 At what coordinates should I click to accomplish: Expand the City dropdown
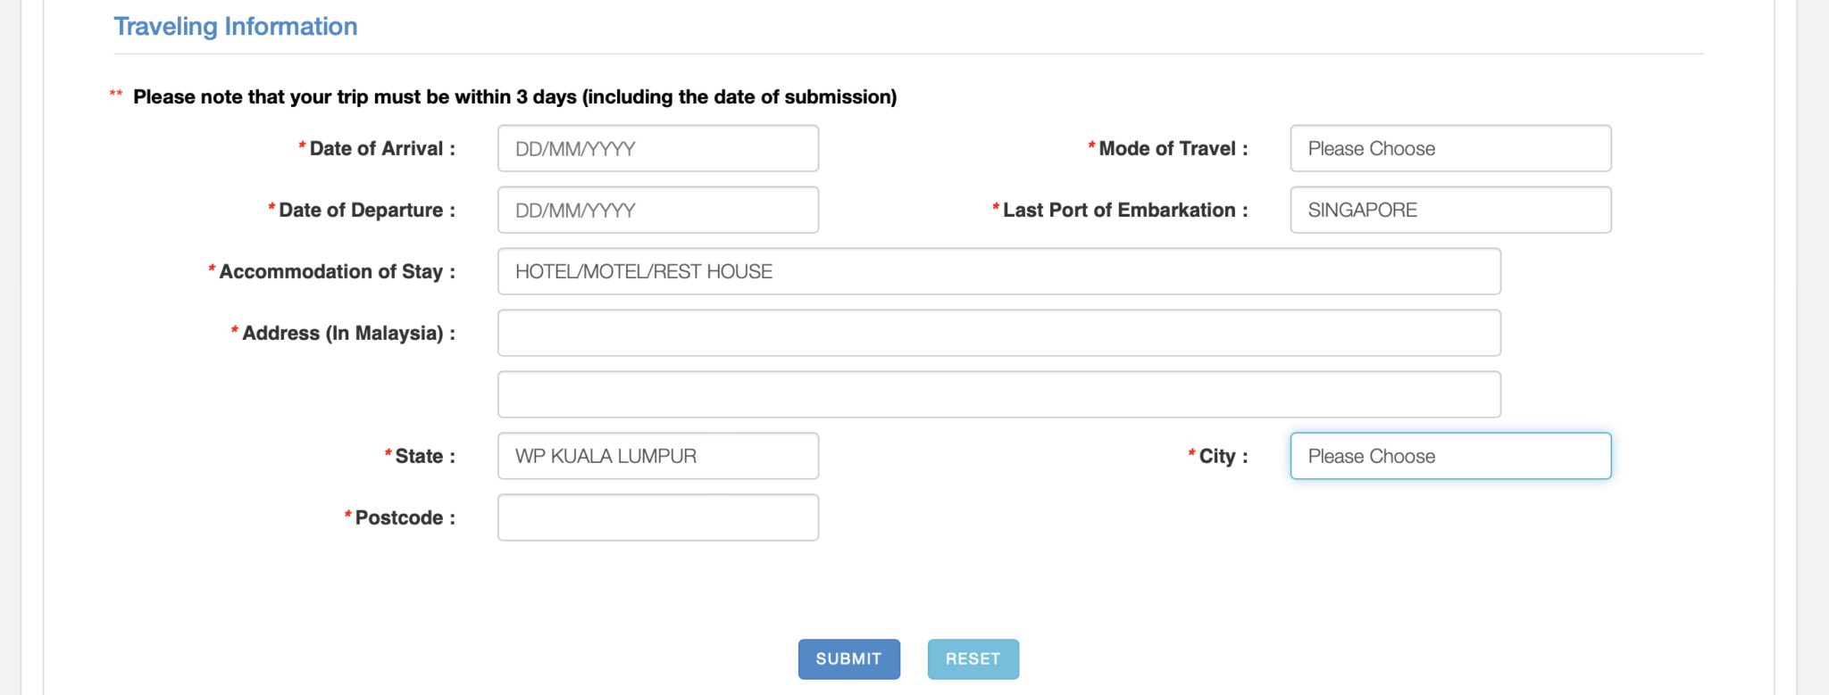1449,456
